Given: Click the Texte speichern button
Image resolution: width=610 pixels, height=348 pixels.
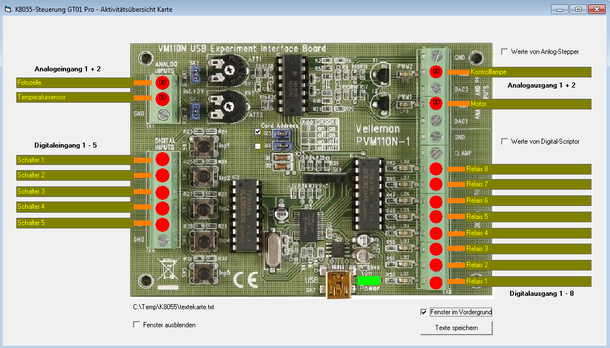Looking at the screenshot, I should [x=456, y=328].
